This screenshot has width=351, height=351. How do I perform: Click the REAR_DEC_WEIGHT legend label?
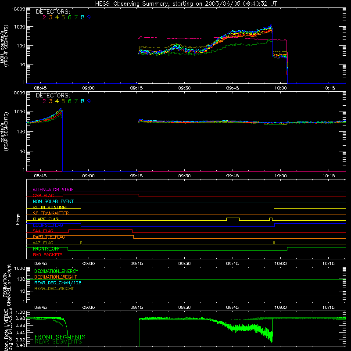click(x=54, y=289)
